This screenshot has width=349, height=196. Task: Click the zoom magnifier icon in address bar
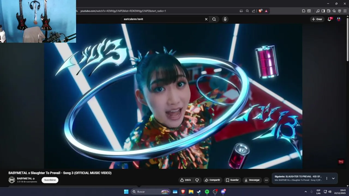click(247, 11)
